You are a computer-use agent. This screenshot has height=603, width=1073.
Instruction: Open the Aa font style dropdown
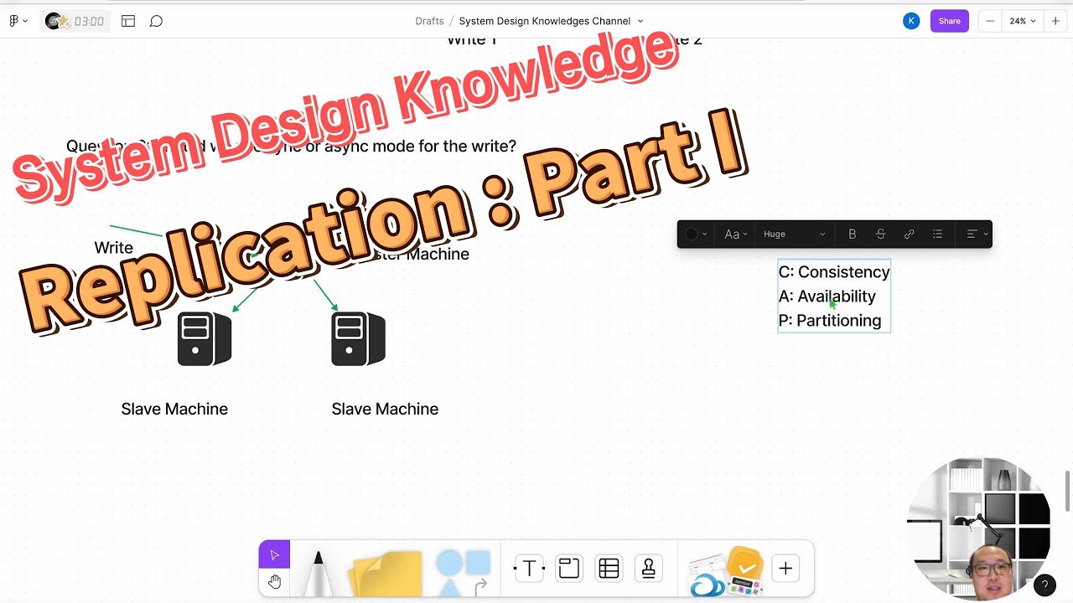(x=735, y=234)
